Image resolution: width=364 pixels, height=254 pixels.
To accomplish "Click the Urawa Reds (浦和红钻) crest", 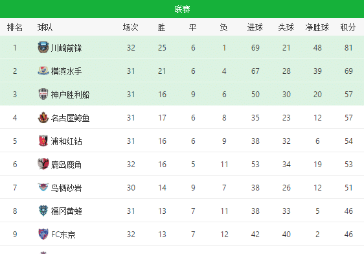I will coord(43,141).
